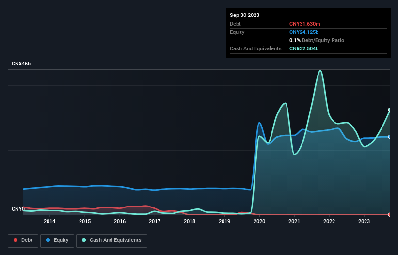The height and width of the screenshot is (255, 398).
Task: Click the CN¥45b y-axis label
Action: tap(21, 64)
